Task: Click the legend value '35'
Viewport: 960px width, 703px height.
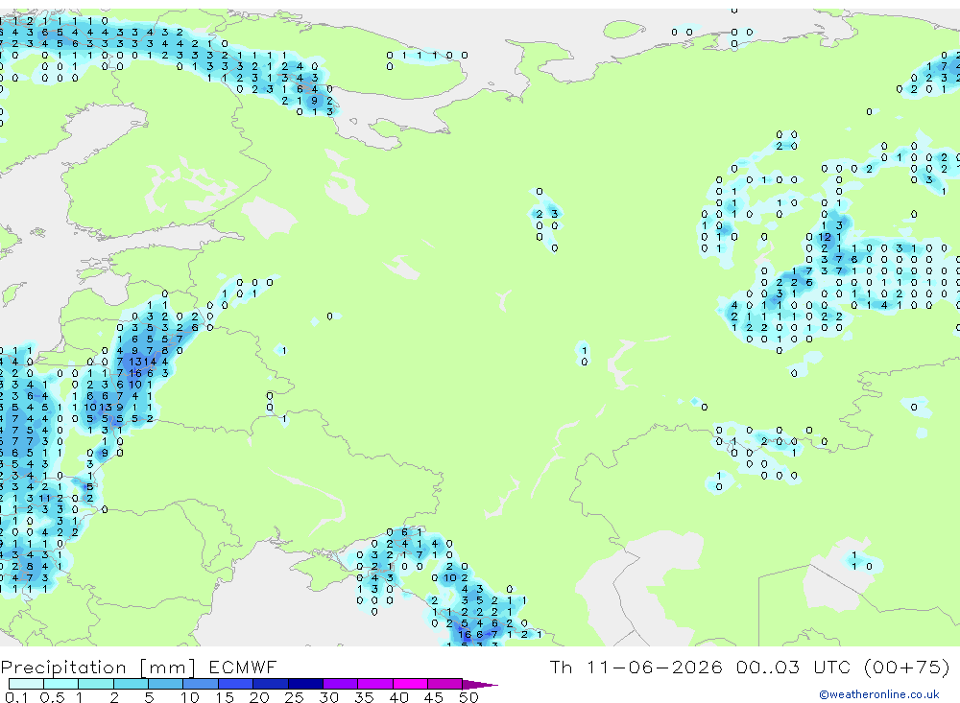Action: coord(364,697)
